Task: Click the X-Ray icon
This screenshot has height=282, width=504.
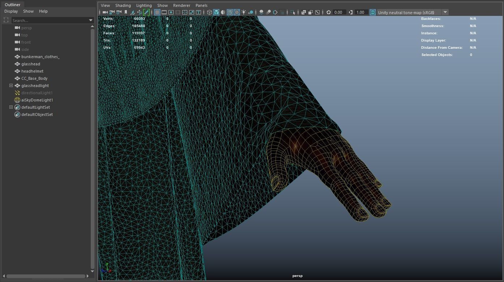Action: (x=303, y=12)
